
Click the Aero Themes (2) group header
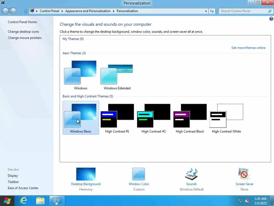point(74,53)
